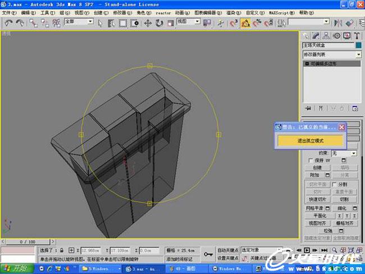Click the 栅格对齐 button
Screen dimensions: 365x274
pos(344,223)
